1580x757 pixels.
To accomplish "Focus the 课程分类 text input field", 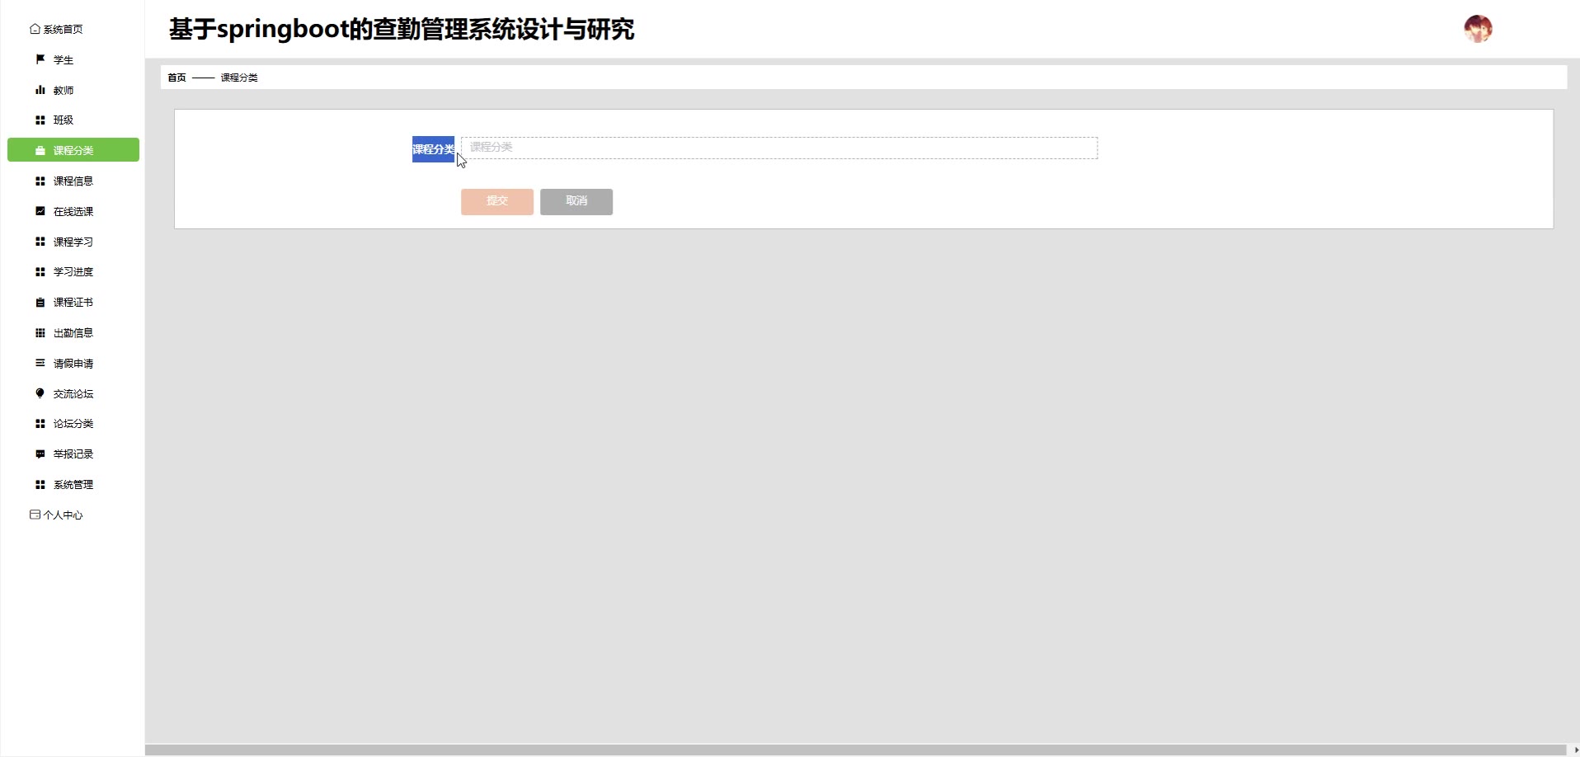I will point(779,148).
